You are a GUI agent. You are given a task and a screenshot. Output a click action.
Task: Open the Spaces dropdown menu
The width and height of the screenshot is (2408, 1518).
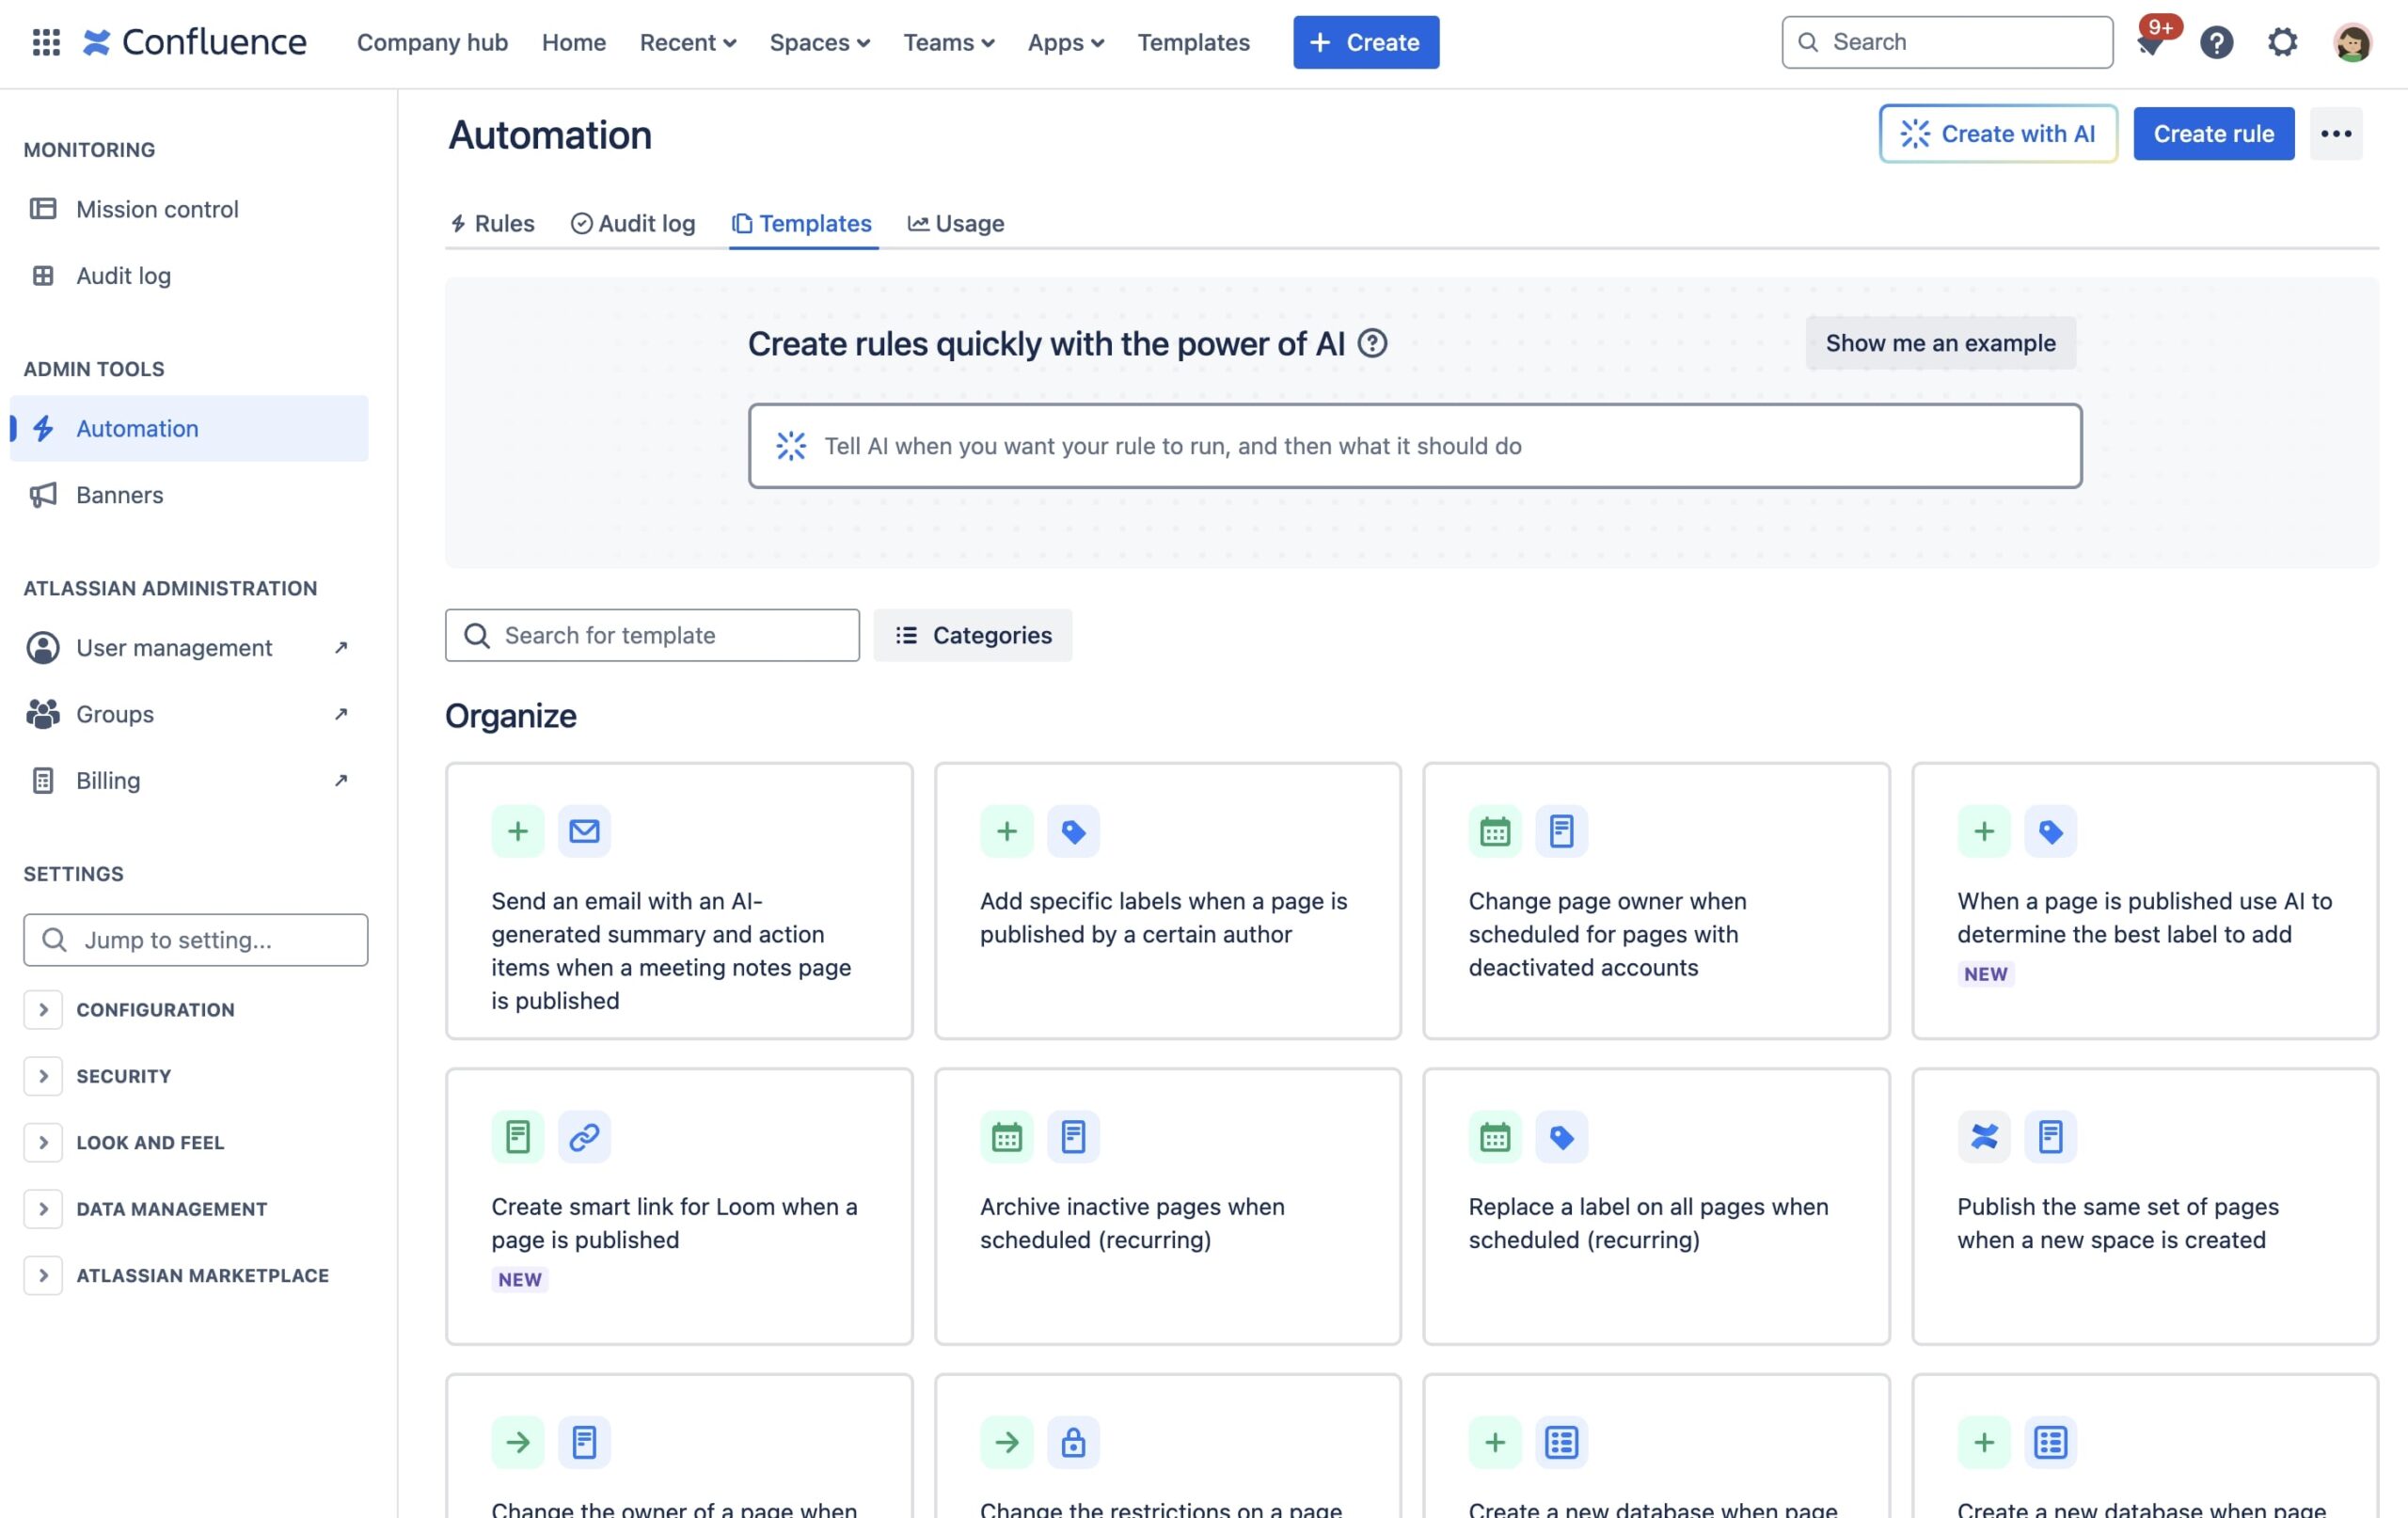point(819,42)
